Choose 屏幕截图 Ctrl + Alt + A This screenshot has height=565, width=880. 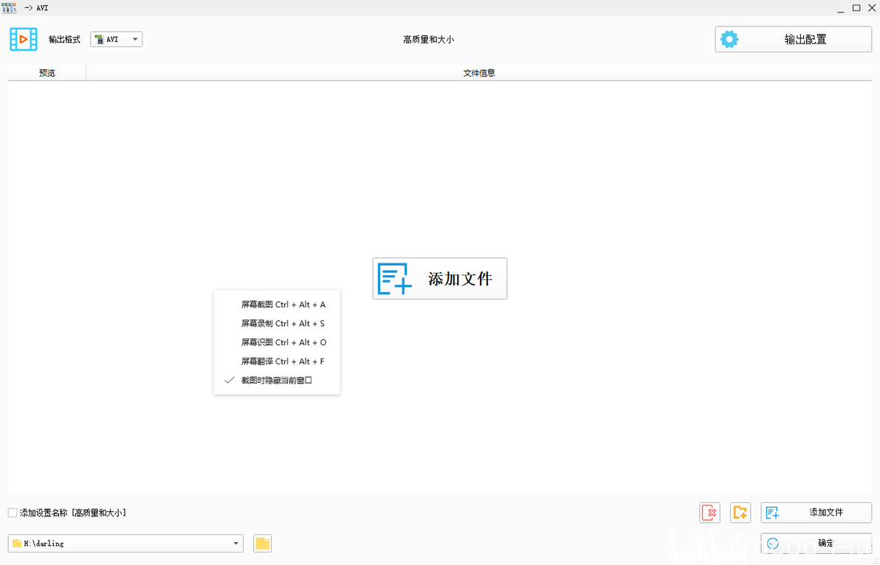click(x=277, y=305)
